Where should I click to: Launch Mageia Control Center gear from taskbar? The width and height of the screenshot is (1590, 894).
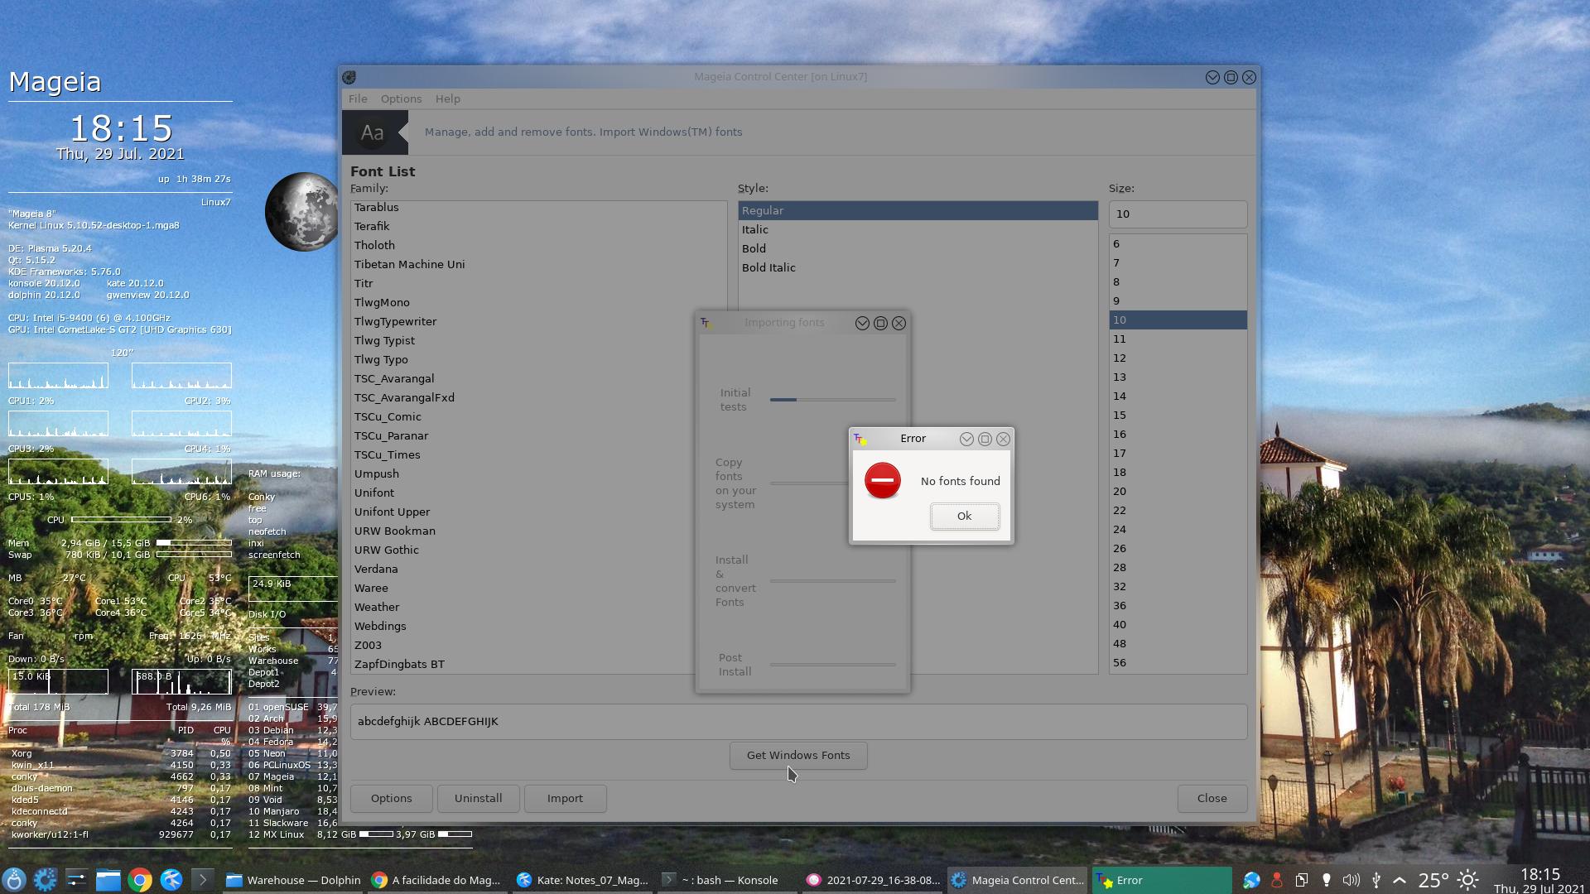point(46,879)
